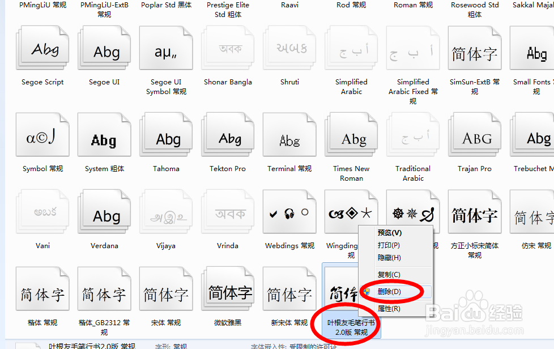Select the SimSun-ExtB font icon

[475, 48]
